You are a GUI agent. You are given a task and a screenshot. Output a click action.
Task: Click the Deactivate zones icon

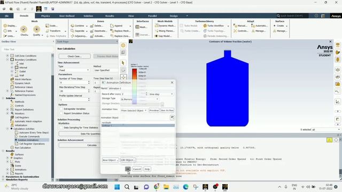click(92, 31)
